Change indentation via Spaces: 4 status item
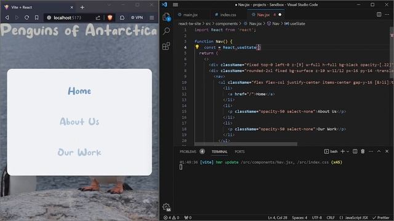 point(300,217)
